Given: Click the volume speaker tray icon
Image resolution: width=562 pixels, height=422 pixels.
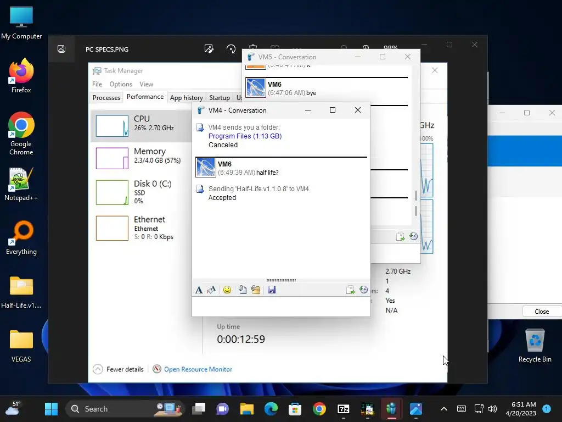Looking at the screenshot, I should [492, 409].
